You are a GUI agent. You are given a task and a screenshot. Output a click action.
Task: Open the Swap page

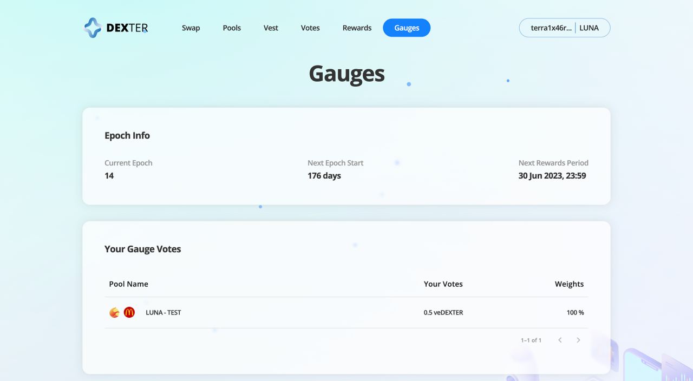191,28
